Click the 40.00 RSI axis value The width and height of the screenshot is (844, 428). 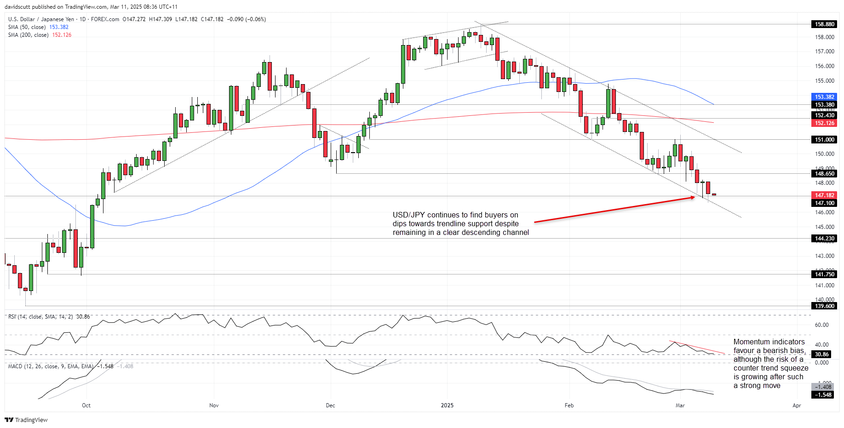tap(821, 345)
